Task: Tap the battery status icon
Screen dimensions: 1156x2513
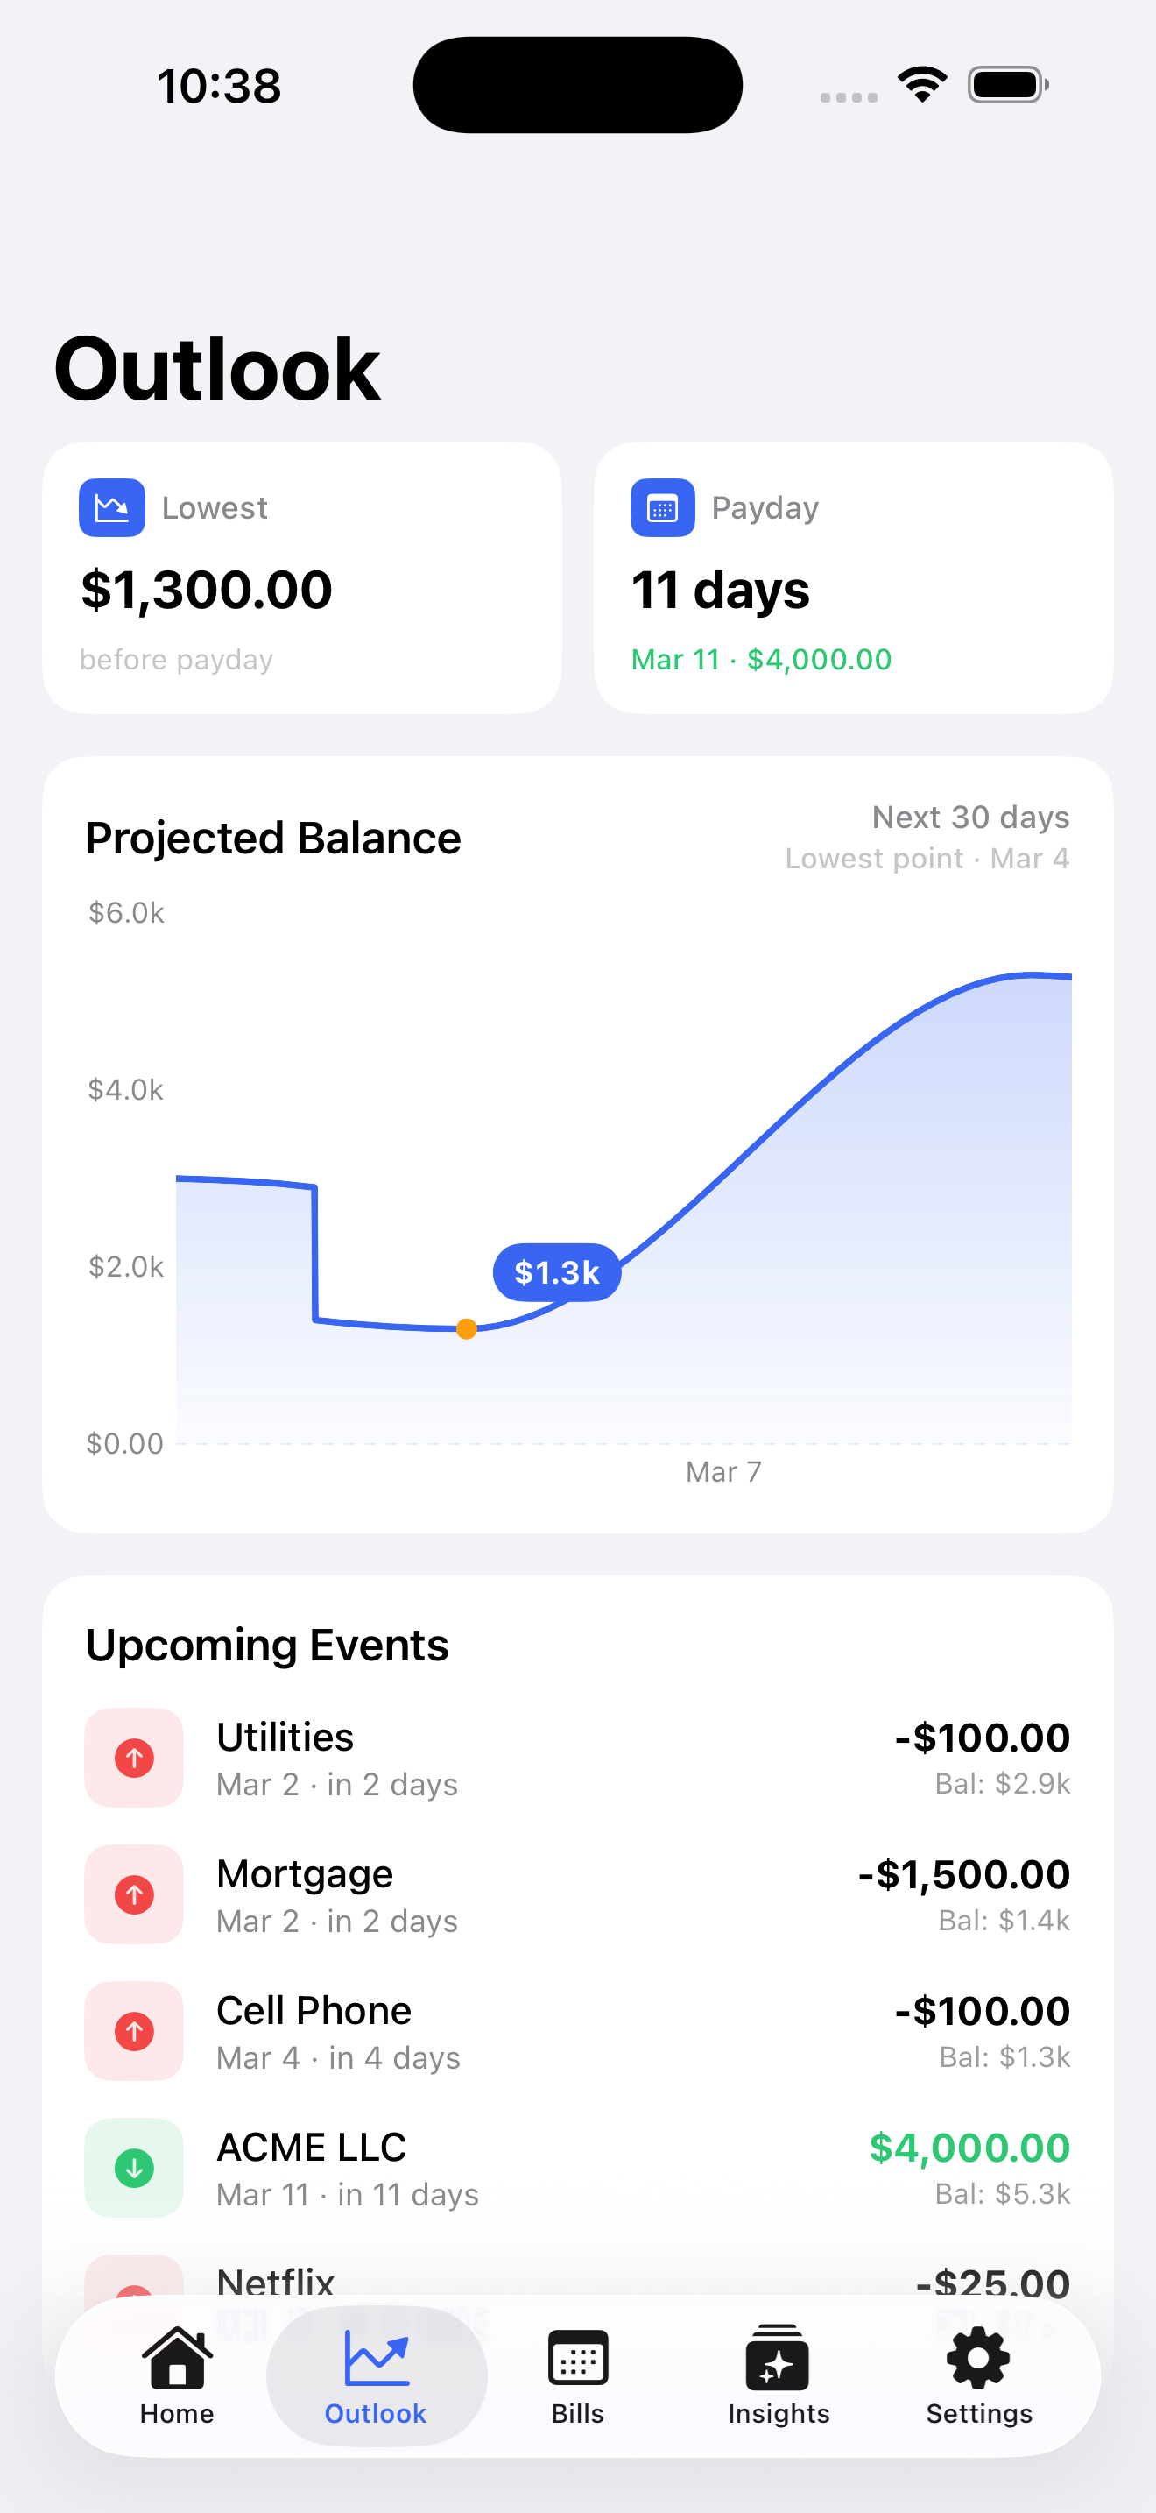Action: coord(1008,85)
